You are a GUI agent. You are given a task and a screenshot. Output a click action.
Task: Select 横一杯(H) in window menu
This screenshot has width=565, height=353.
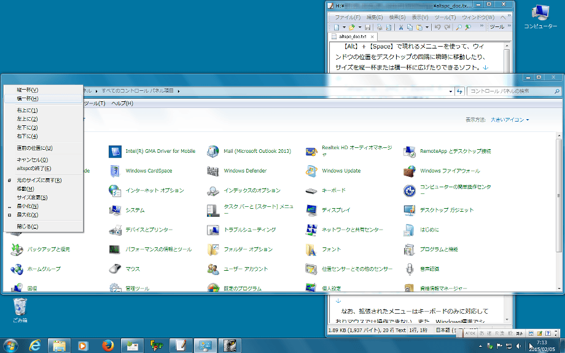(x=44, y=98)
